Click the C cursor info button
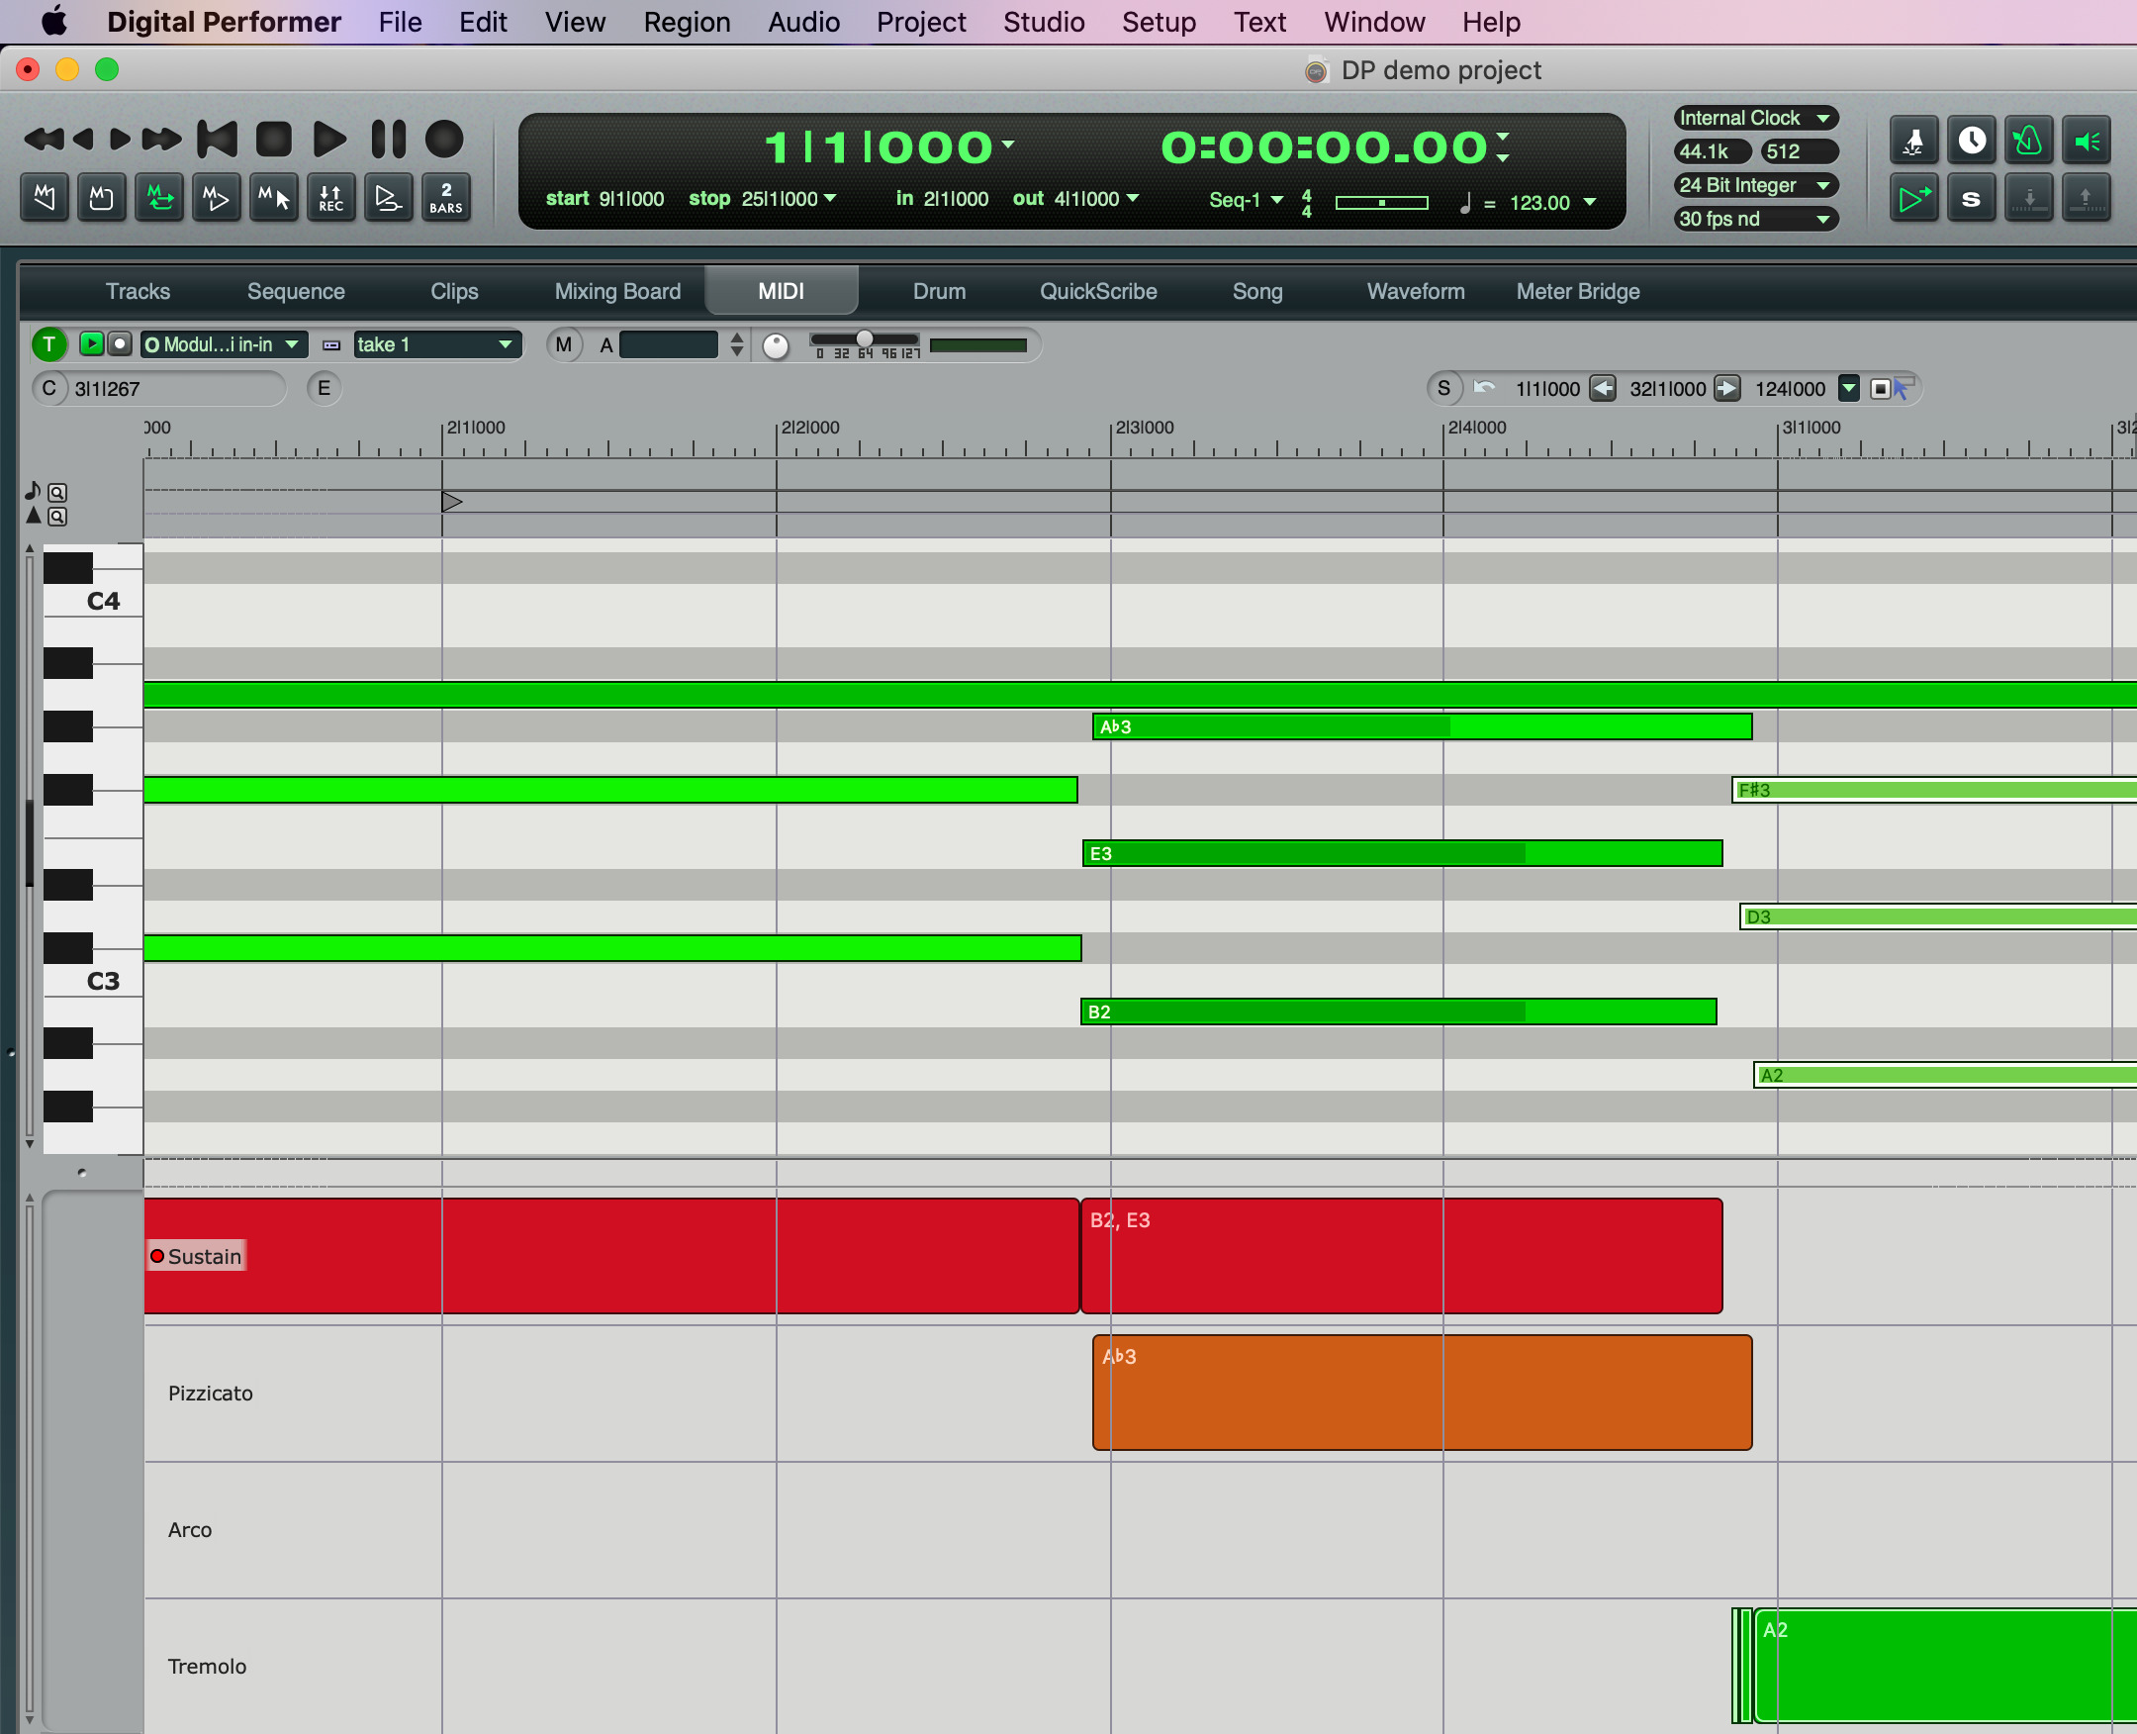 point(48,389)
